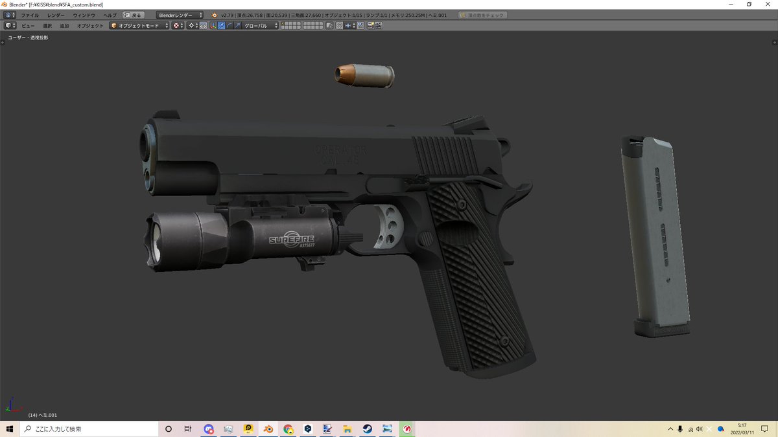Image resolution: width=778 pixels, height=437 pixels.
Task: Open Chrome from the taskbar
Action: pos(288,429)
